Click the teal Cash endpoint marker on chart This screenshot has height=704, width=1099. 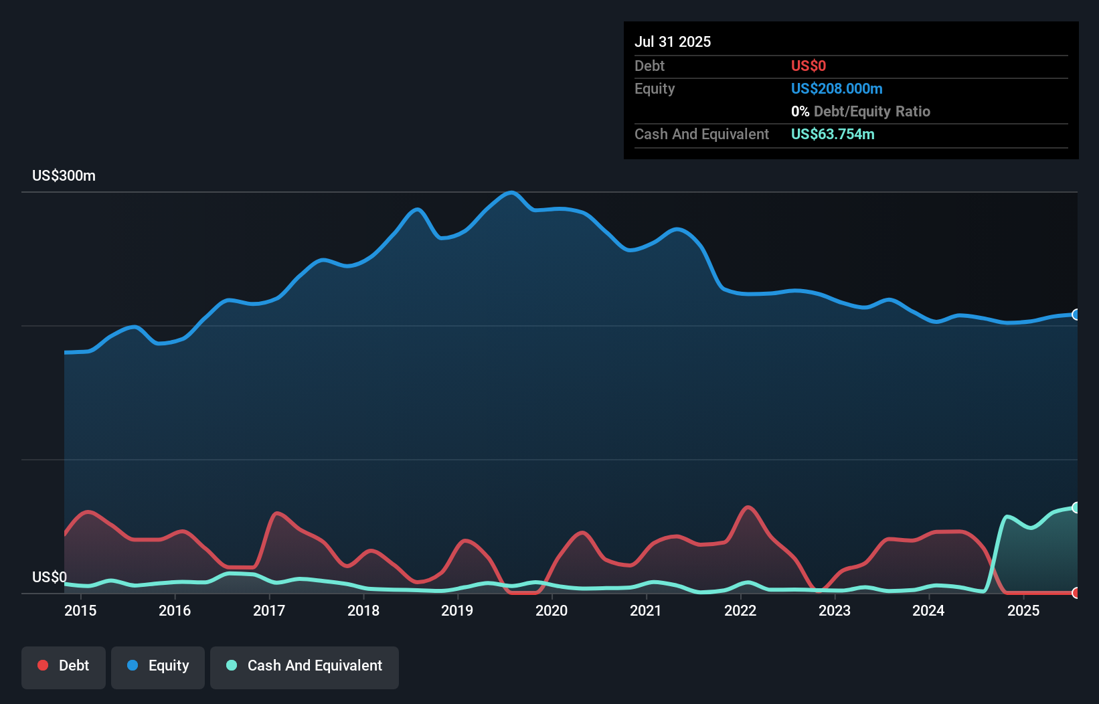tap(1076, 507)
